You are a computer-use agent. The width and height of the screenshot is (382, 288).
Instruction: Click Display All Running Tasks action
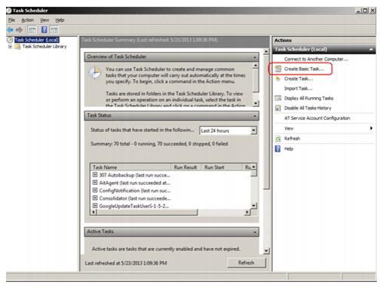coord(309,98)
